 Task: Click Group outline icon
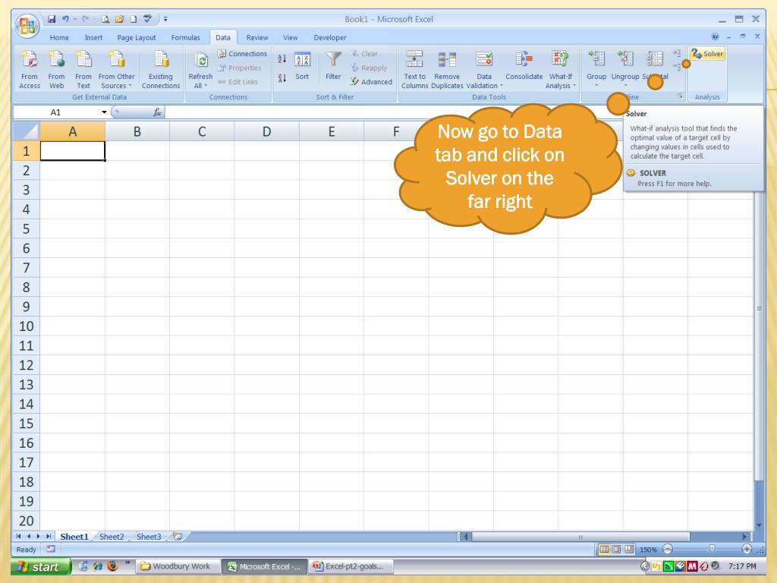[596, 59]
